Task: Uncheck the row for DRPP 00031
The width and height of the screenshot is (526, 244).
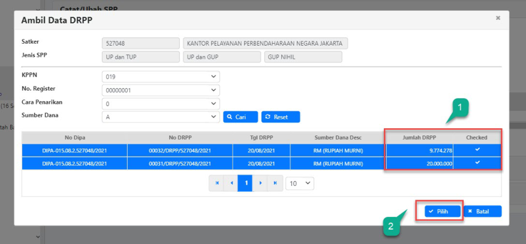Action: point(477,163)
